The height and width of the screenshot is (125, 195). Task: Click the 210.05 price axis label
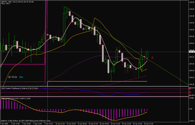pos(192,30)
